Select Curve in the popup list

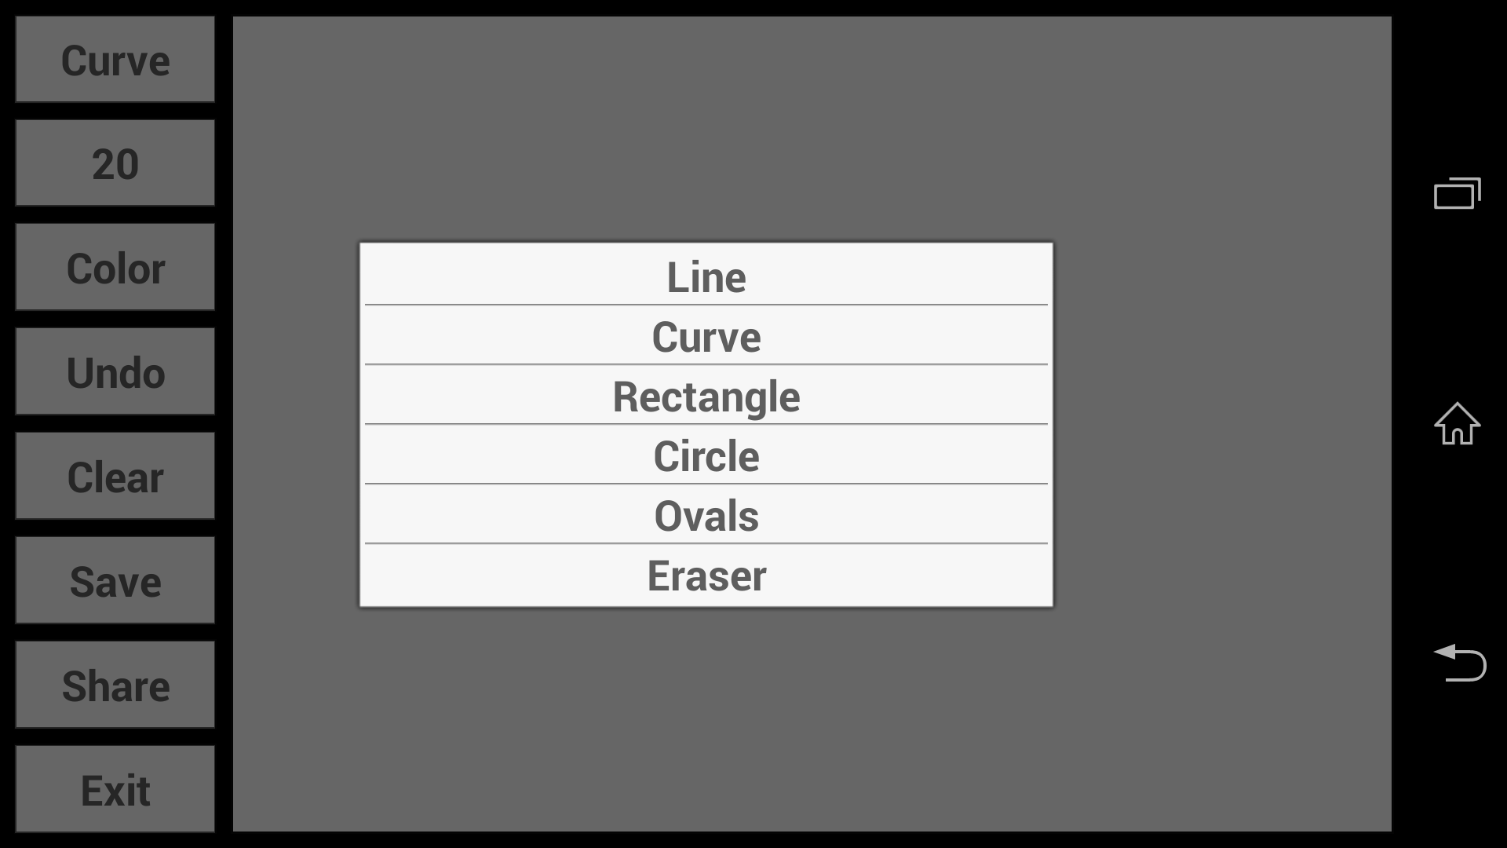(706, 336)
